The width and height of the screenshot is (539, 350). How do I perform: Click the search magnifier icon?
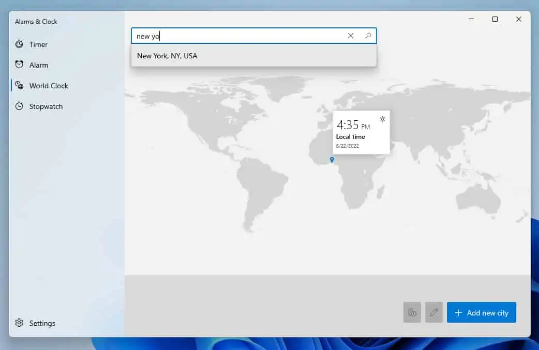click(368, 36)
